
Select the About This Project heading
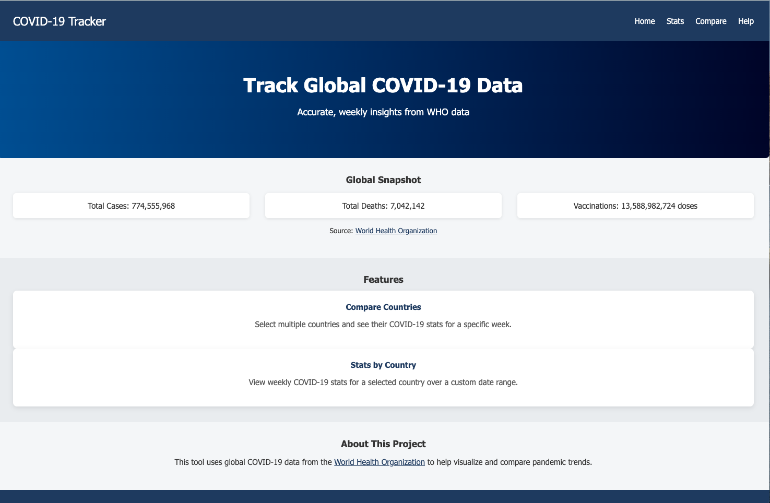point(383,444)
